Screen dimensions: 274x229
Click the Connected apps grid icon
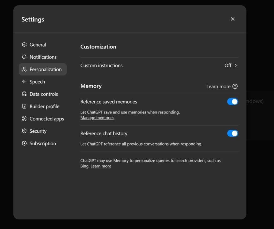coord(24,119)
